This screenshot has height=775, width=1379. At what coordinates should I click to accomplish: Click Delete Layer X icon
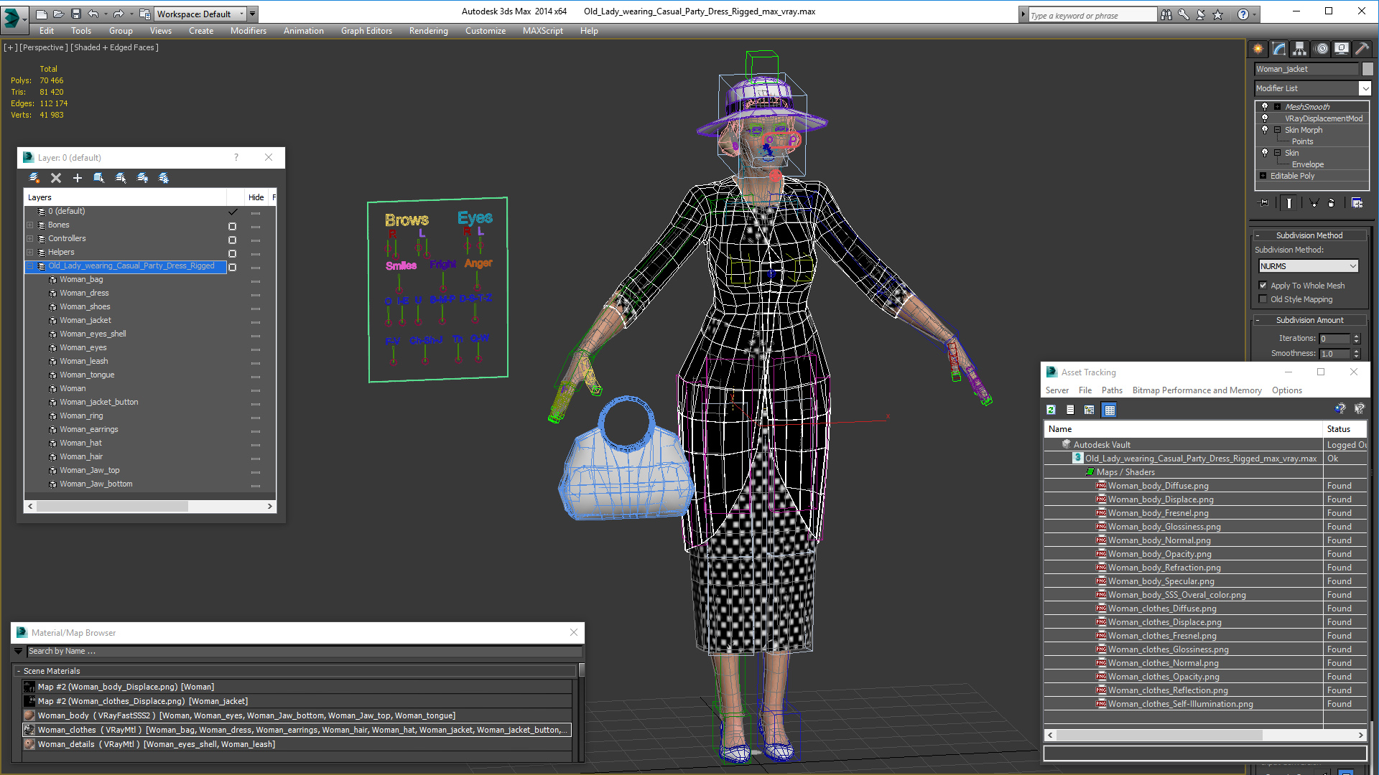point(56,177)
